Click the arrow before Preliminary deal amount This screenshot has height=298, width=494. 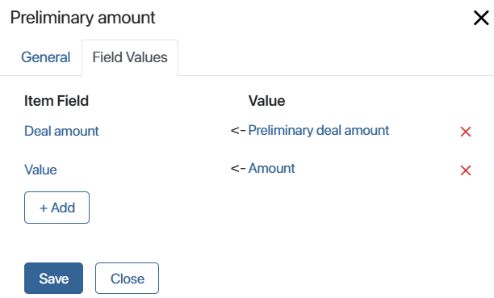[238, 130]
